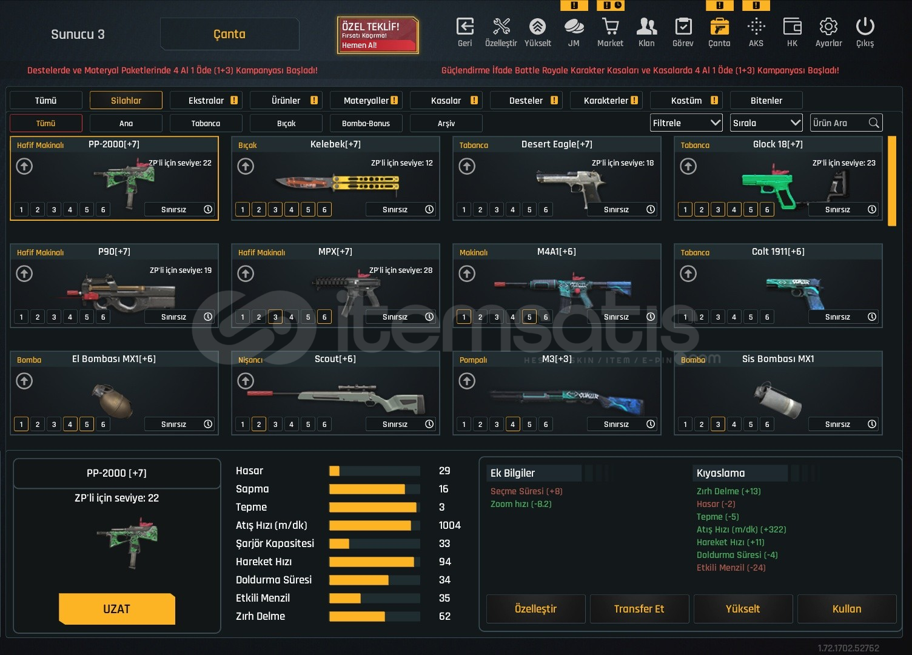
Task: Filter weapons by Bomba-Bonus subcategory
Action: [x=366, y=123]
